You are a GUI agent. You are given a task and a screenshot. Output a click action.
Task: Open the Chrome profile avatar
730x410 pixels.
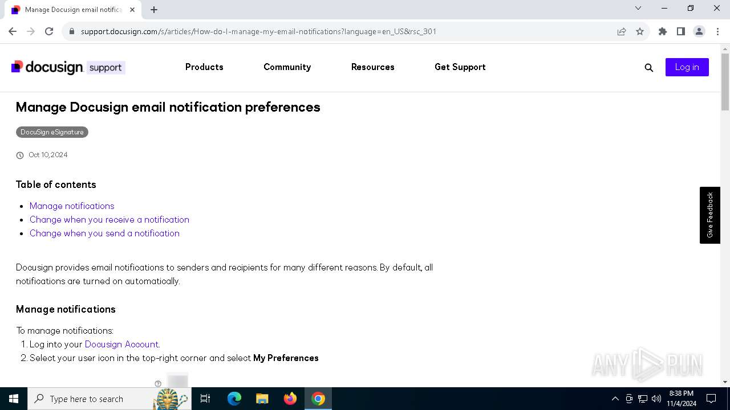pyautogui.click(x=699, y=31)
